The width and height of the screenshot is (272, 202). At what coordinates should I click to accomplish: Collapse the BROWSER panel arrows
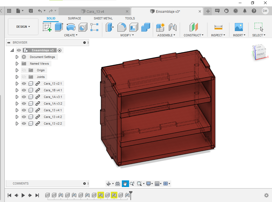(9, 43)
